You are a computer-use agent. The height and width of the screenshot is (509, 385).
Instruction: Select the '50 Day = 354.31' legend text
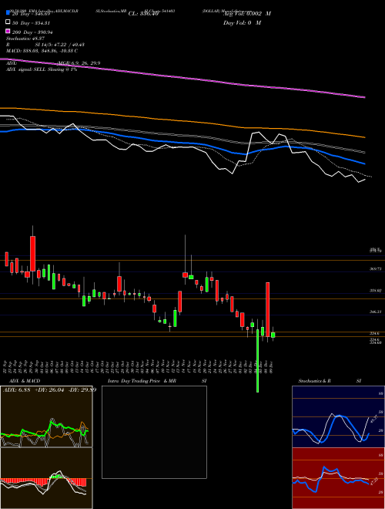point(31,23)
